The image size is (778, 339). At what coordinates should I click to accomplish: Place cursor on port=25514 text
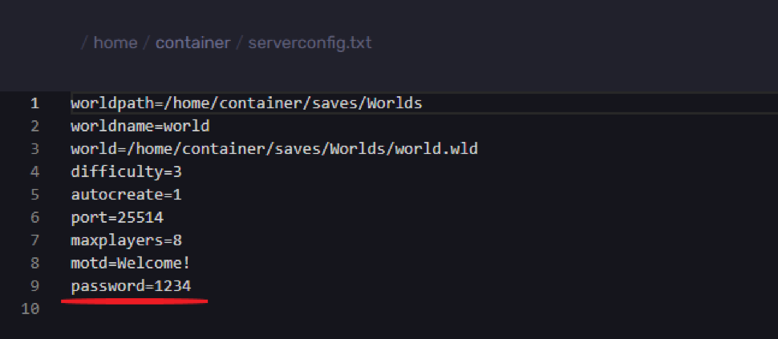point(117,218)
